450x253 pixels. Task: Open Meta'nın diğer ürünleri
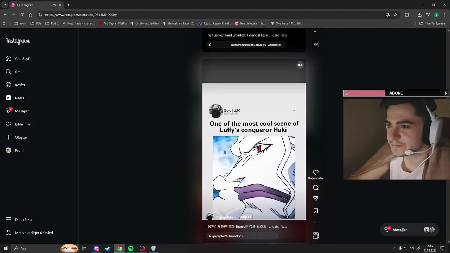pyautogui.click(x=30, y=233)
